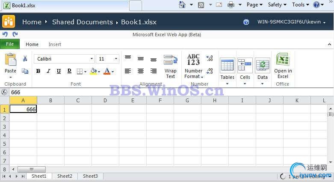334x182 pixels.
Task: Click the Middle Align icon
Action: click(141, 59)
